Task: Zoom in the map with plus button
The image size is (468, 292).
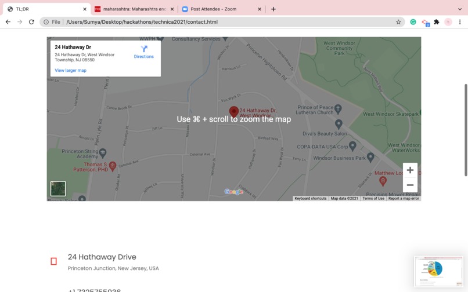Action: point(410,170)
